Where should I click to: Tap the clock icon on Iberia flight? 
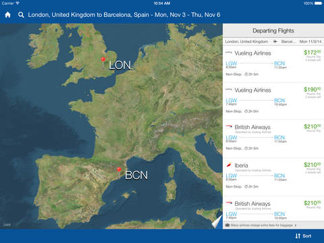tap(246, 186)
